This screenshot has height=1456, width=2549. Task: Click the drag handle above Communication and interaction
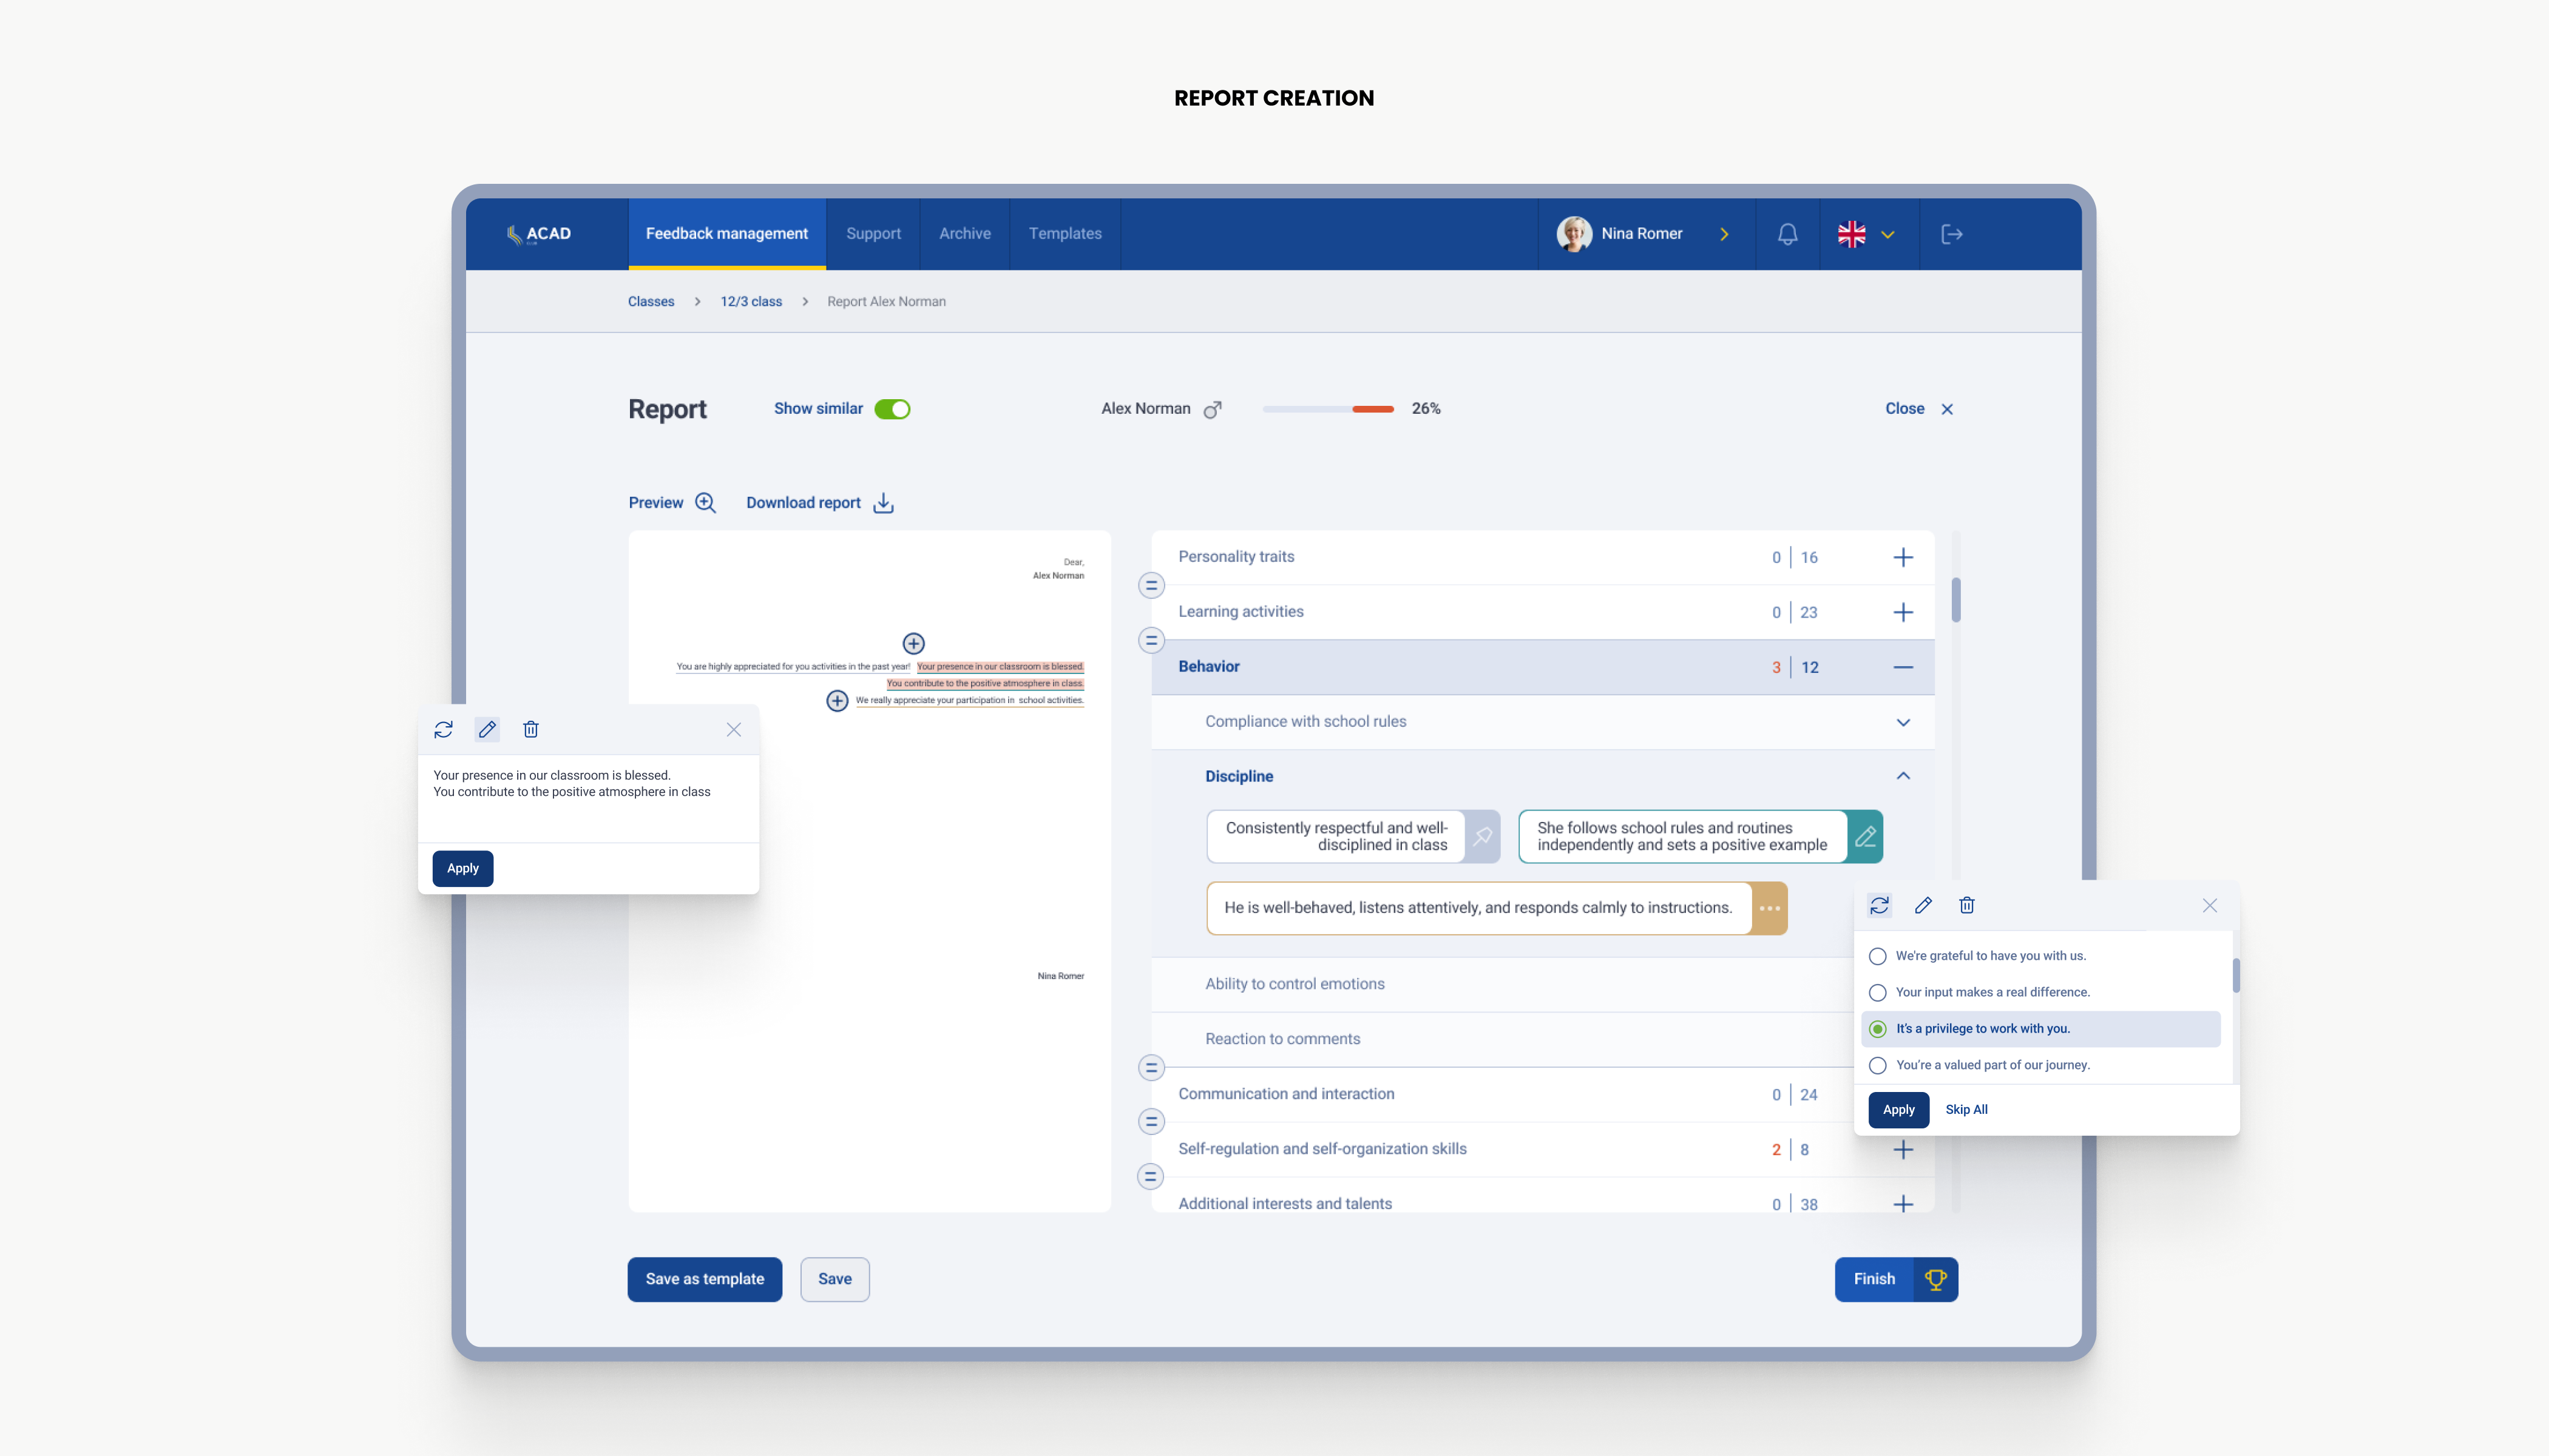point(1151,1068)
